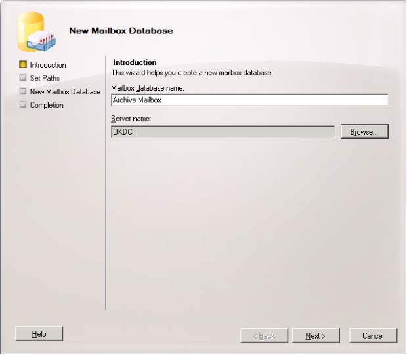Click the Next button
Screen dimensions: 407x355
tap(316, 335)
